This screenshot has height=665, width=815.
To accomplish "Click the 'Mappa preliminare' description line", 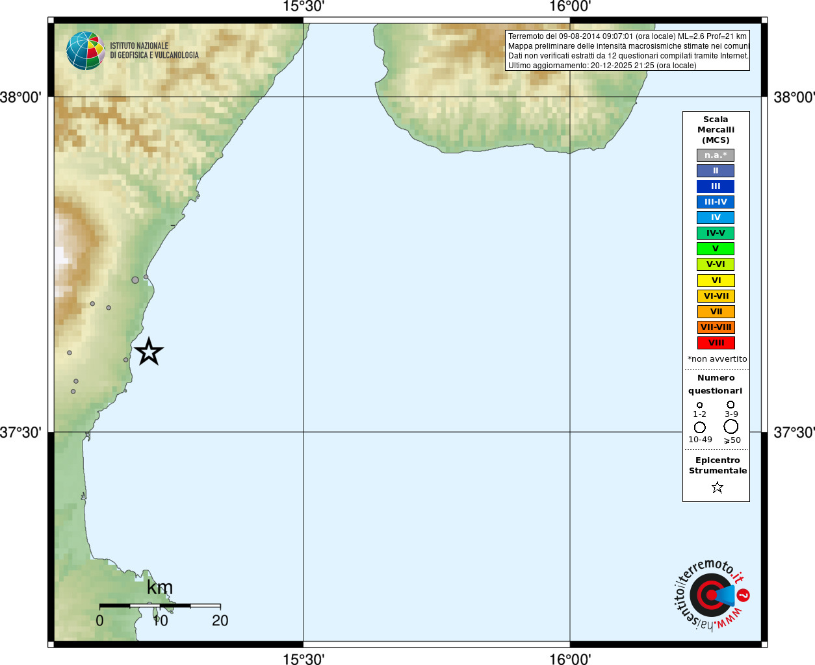I will (x=628, y=46).
